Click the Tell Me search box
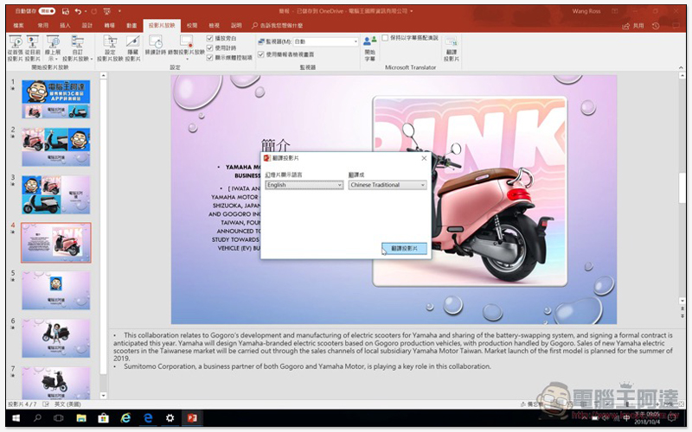The width and height of the screenshot is (692, 432). (x=278, y=26)
